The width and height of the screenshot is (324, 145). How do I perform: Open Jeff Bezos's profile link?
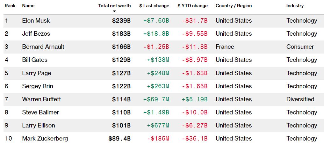tap(36, 34)
